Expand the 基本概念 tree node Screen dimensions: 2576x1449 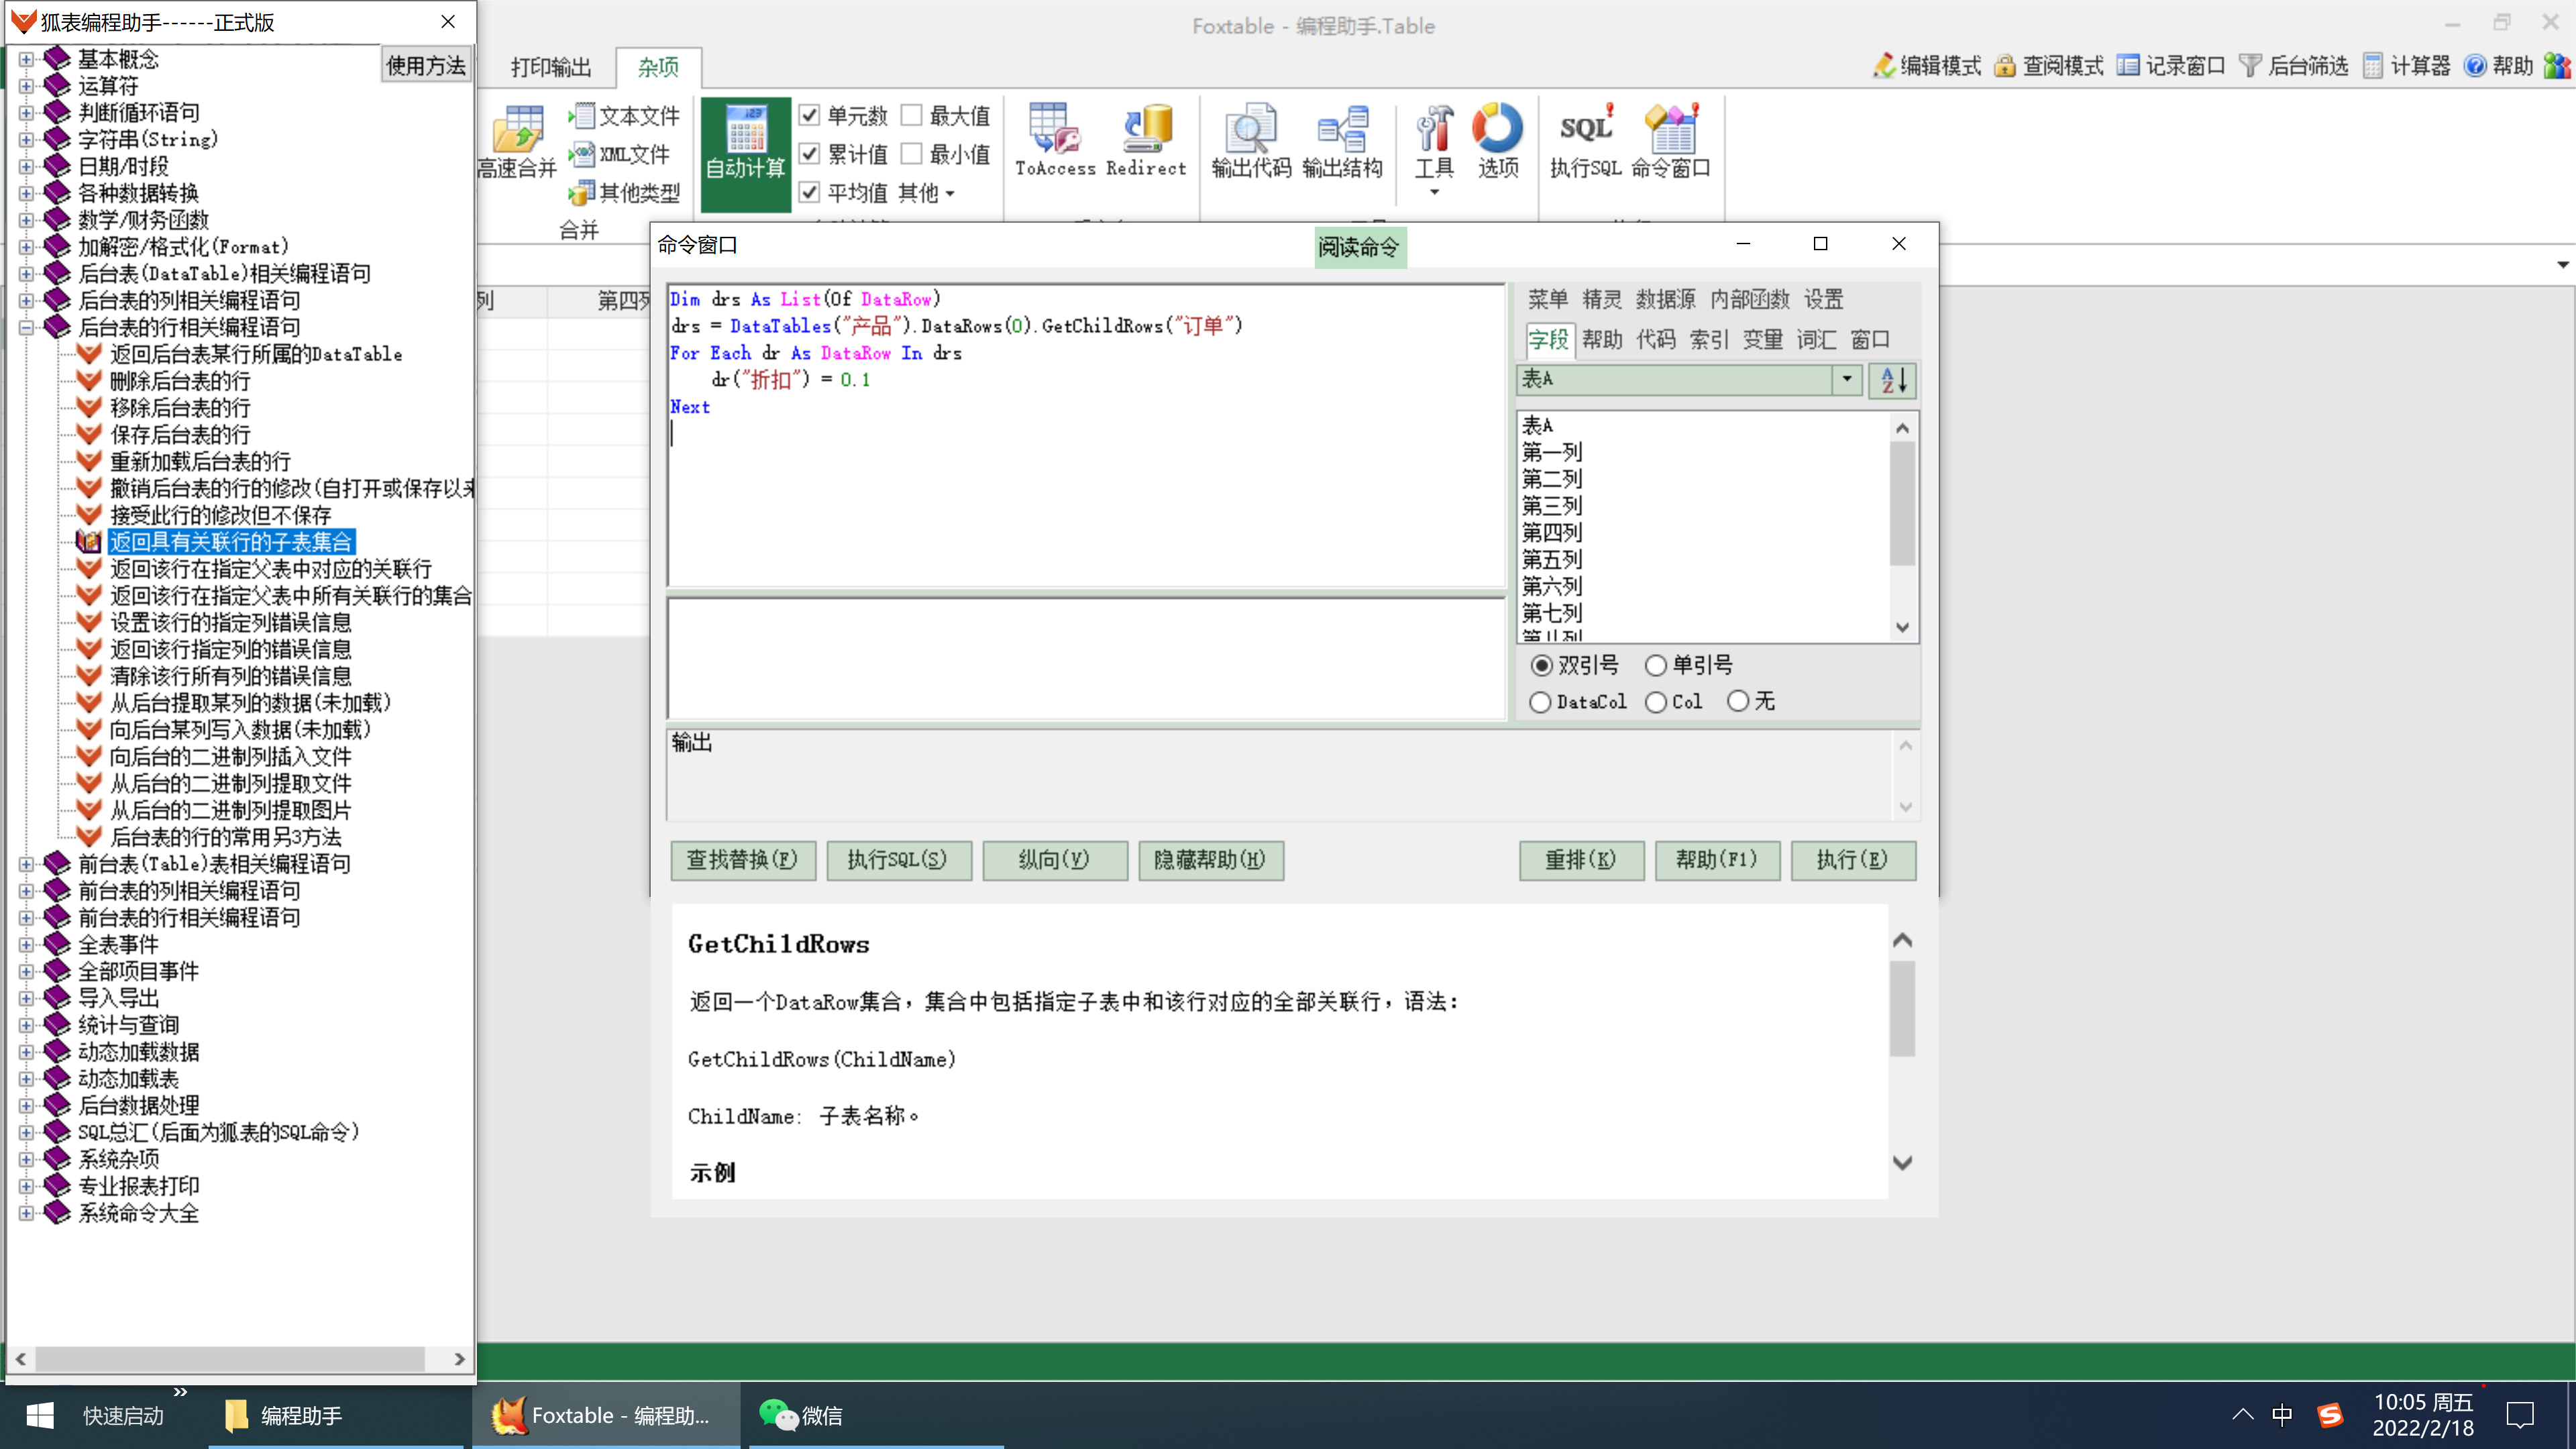[x=27, y=59]
